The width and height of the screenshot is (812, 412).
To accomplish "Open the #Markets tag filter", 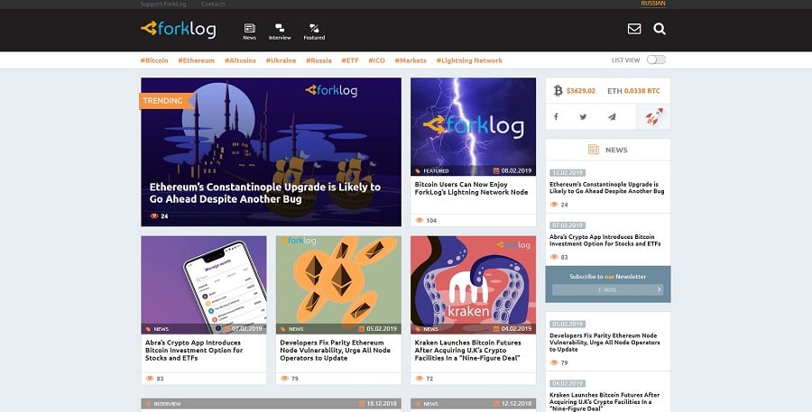I will (x=411, y=60).
